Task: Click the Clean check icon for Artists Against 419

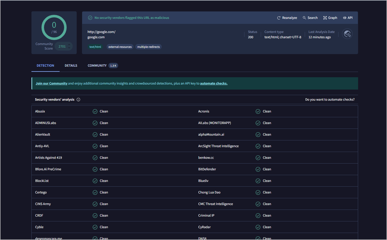Action: coord(95,158)
